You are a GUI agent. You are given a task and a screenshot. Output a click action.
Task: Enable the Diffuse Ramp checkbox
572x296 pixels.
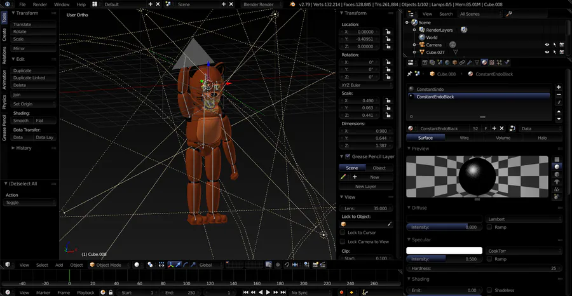(x=489, y=227)
